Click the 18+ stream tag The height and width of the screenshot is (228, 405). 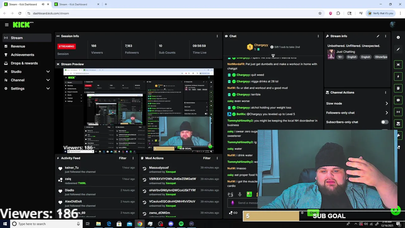coord(340,57)
